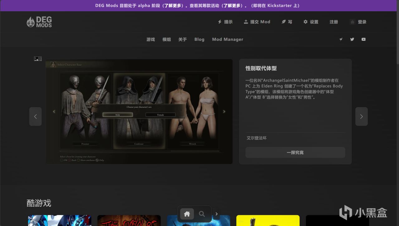The height and width of the screenshot is (226, 399).
Task: Open 设置 settings
Action: click(x=311, y=22)
